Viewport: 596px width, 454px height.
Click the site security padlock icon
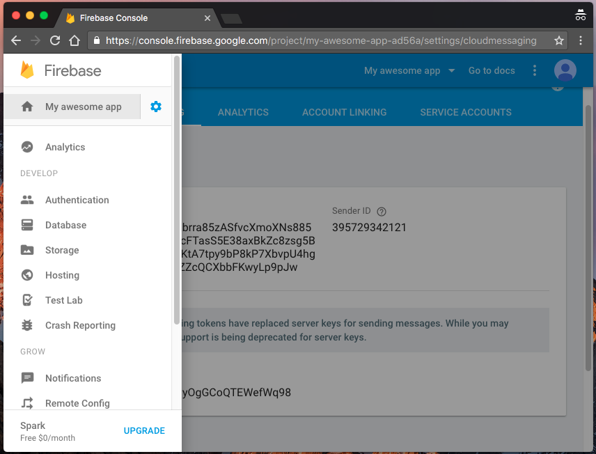(97, 40)
